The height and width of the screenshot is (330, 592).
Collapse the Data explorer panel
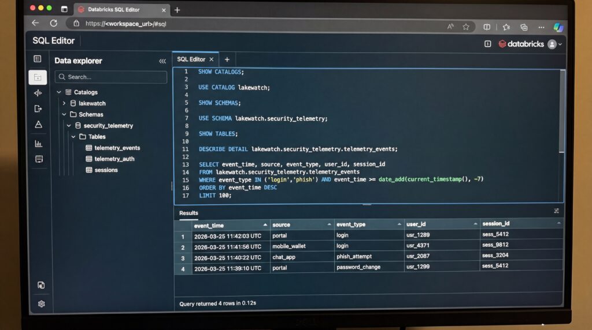(162, 61)
